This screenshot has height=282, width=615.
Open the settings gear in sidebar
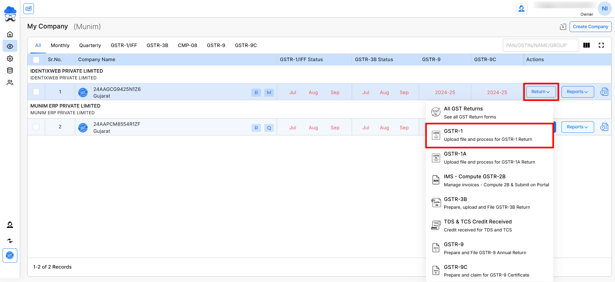point(10,59)
